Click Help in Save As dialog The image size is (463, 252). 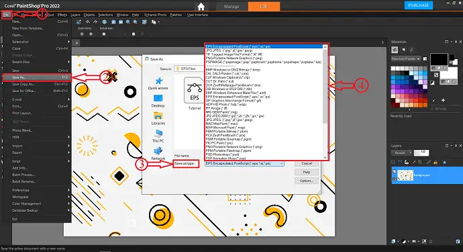(x=307, y=172)
